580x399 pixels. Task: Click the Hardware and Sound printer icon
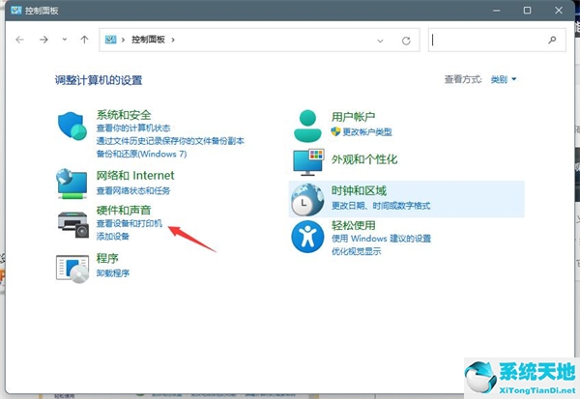tap(72, 222)
